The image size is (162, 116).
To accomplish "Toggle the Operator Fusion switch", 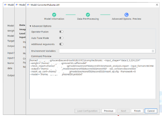I will 61,32.
